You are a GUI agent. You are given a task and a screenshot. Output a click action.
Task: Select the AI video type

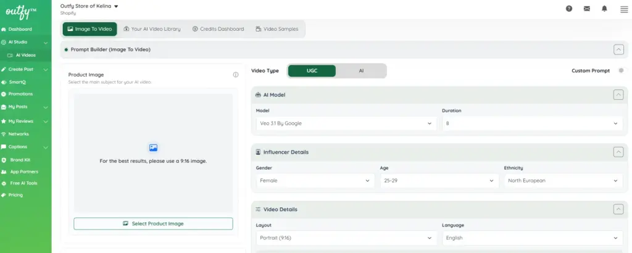point(361,70)
